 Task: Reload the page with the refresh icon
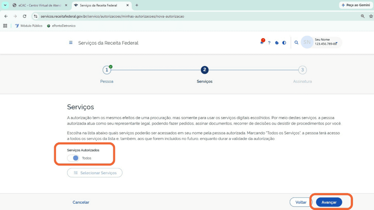(x=24, y=16)
